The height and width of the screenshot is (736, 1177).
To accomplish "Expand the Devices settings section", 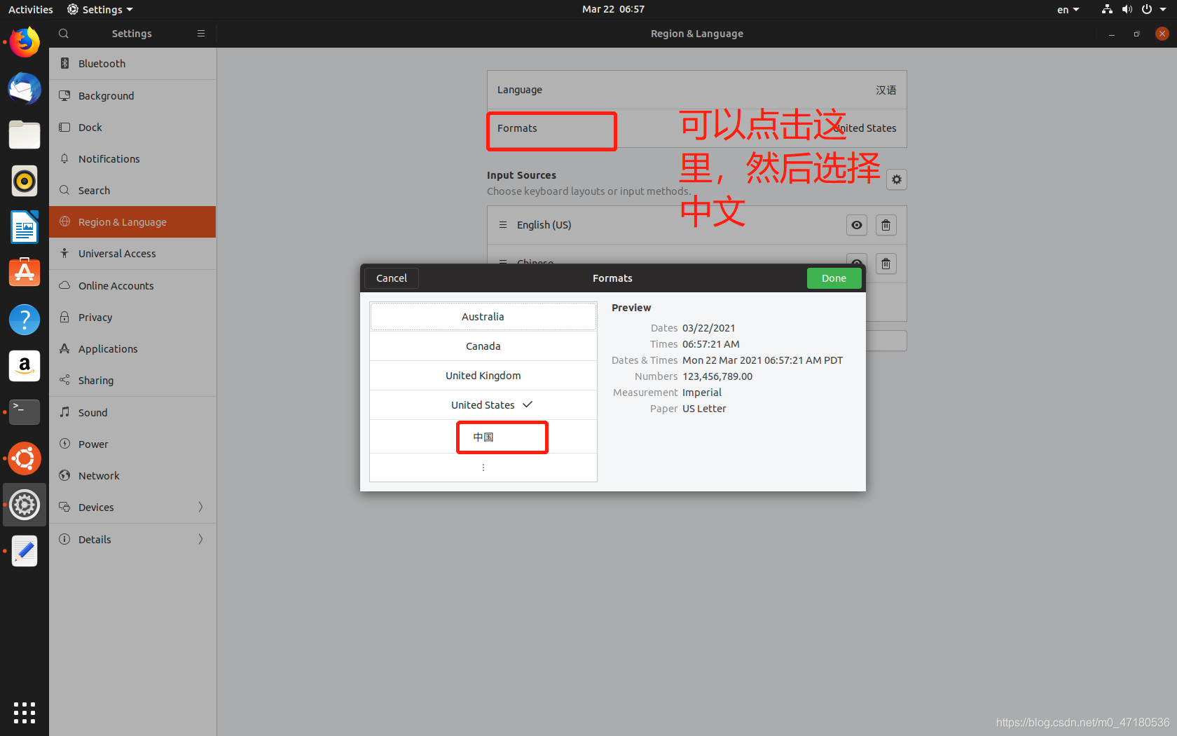I will [x=132, y=507].
